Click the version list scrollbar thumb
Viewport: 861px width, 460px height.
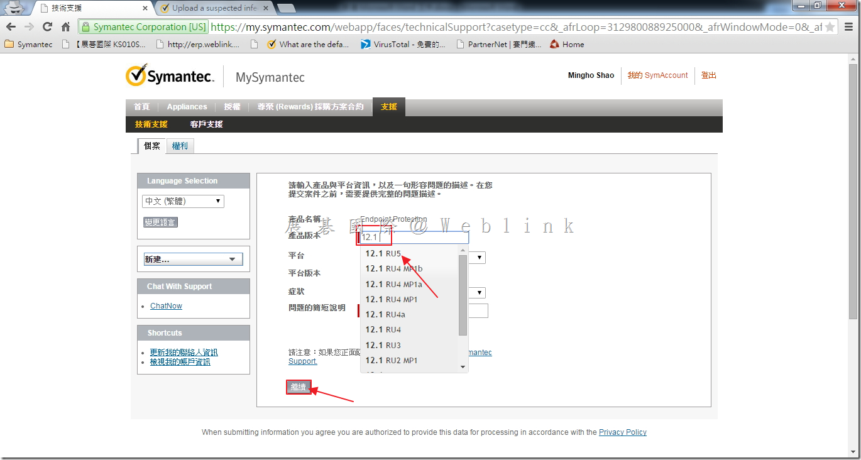click(463, 295)
